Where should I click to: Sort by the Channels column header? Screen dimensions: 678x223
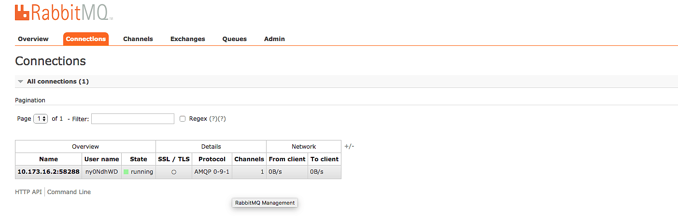249,159
